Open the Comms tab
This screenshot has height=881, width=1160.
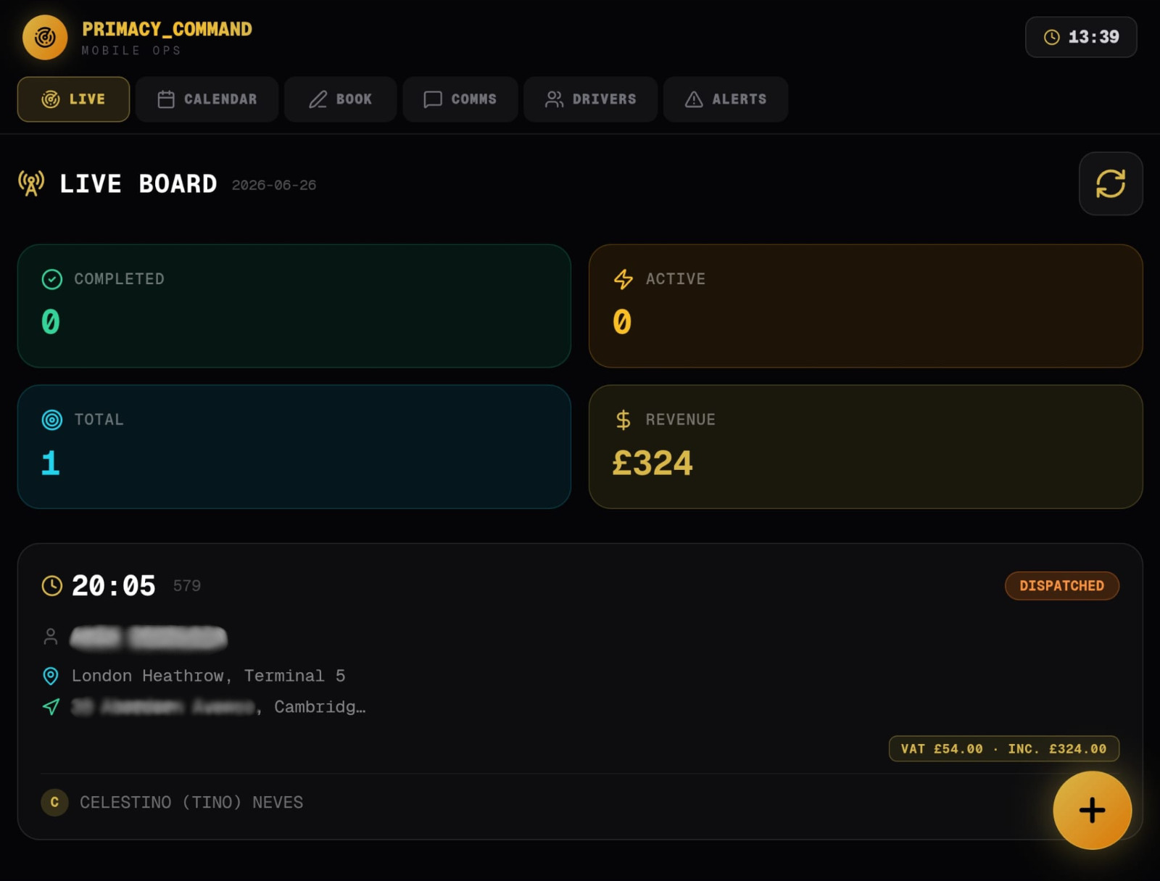pyautogui.click(x=460, y=99)
